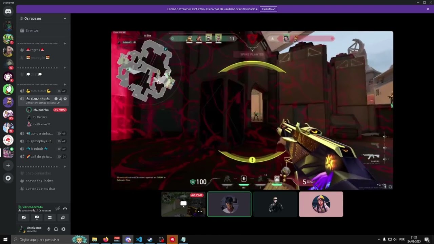Join the muscle emoji voice channel

pos(43,91)
